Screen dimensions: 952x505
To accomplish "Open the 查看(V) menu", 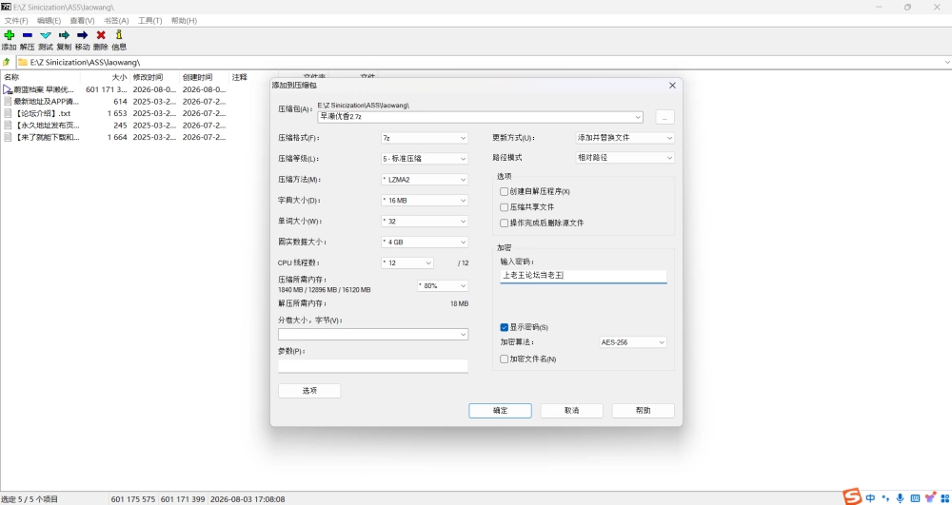I will tap(82, 21).
